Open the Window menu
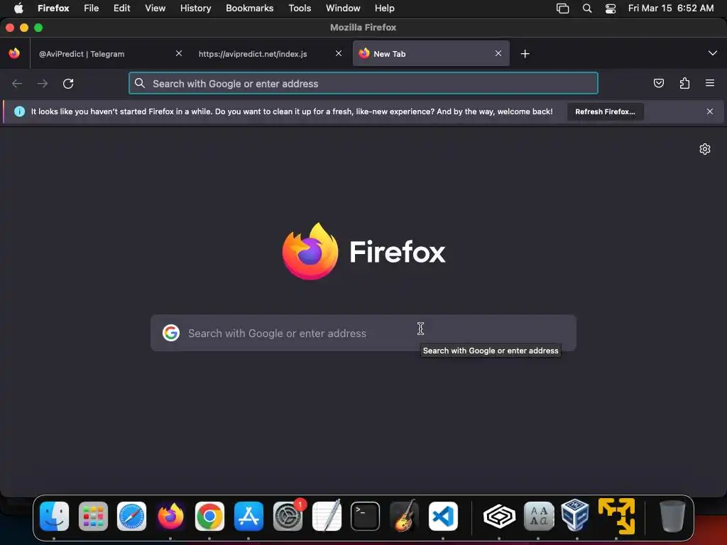727x545 pixels. click(343, 8)
